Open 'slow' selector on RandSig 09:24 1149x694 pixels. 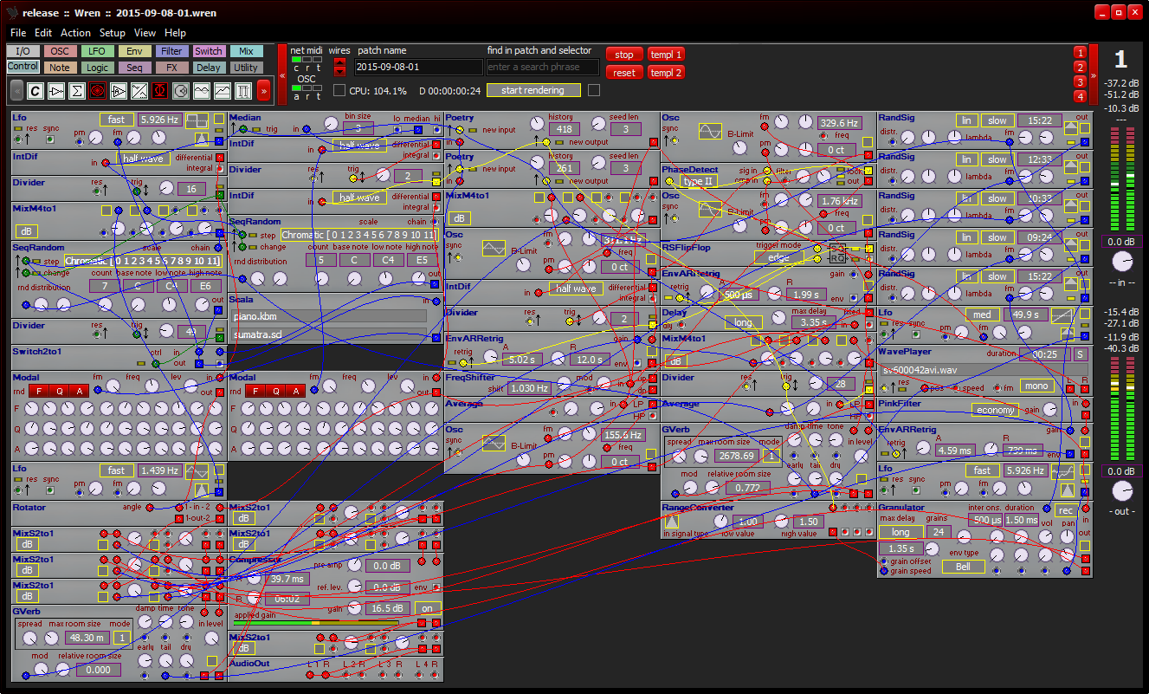pyautogui.click(x=997, y=237)
